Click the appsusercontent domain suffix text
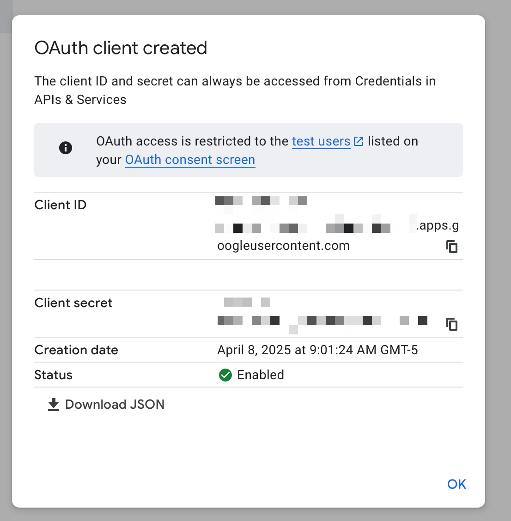The width and height of the screenshot is (511, 521). coord(283,245)
